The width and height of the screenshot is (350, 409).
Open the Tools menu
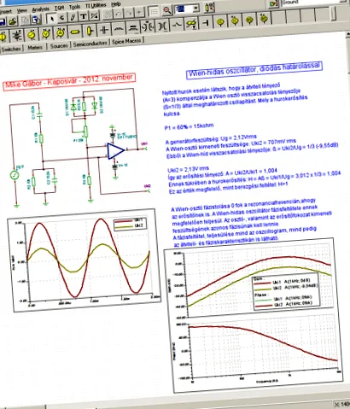tap(74, 7)
